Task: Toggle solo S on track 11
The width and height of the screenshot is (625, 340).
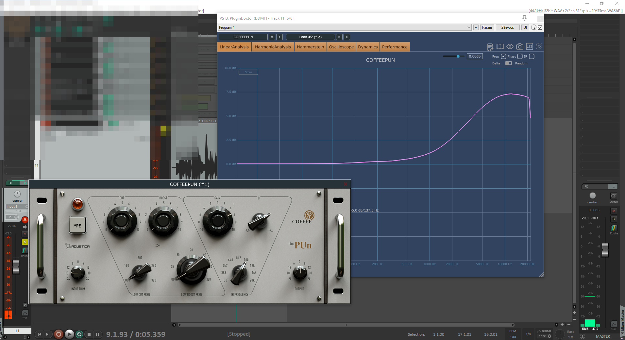Action: click(x=25, y=242)
